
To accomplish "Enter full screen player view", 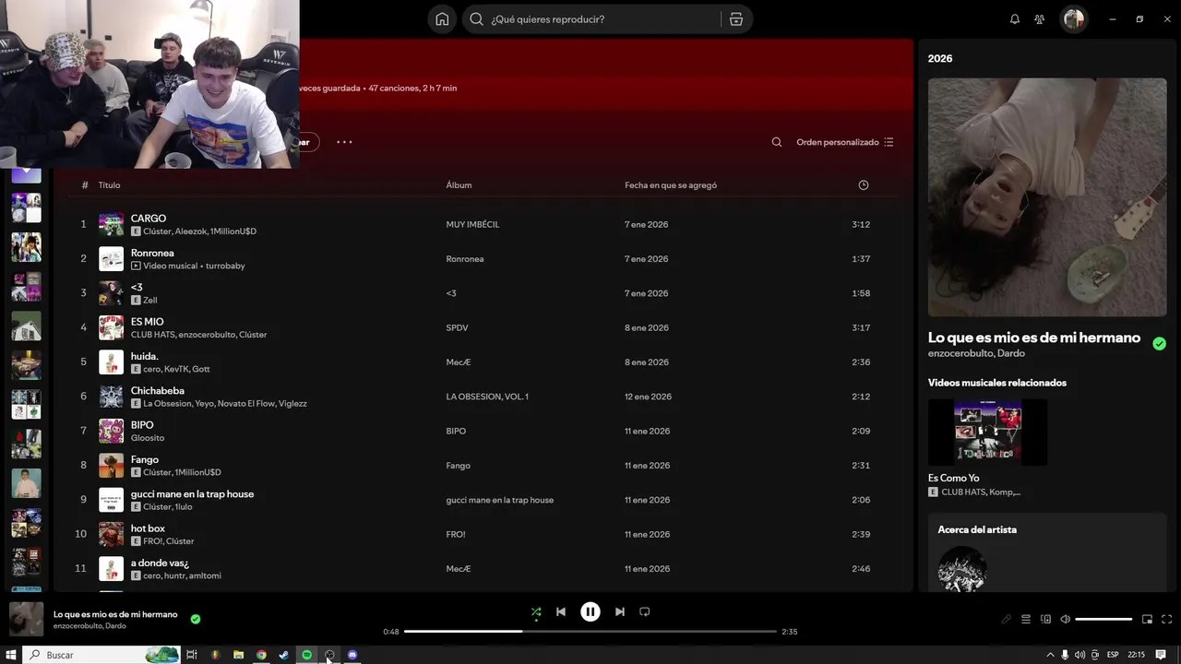I will coord(1166,619).
